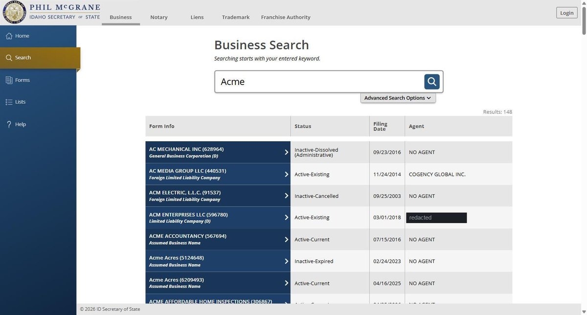Click the Form Info column header
This screenshot has height=315, width=587.
pyautogui.click(x=218, y=126)
